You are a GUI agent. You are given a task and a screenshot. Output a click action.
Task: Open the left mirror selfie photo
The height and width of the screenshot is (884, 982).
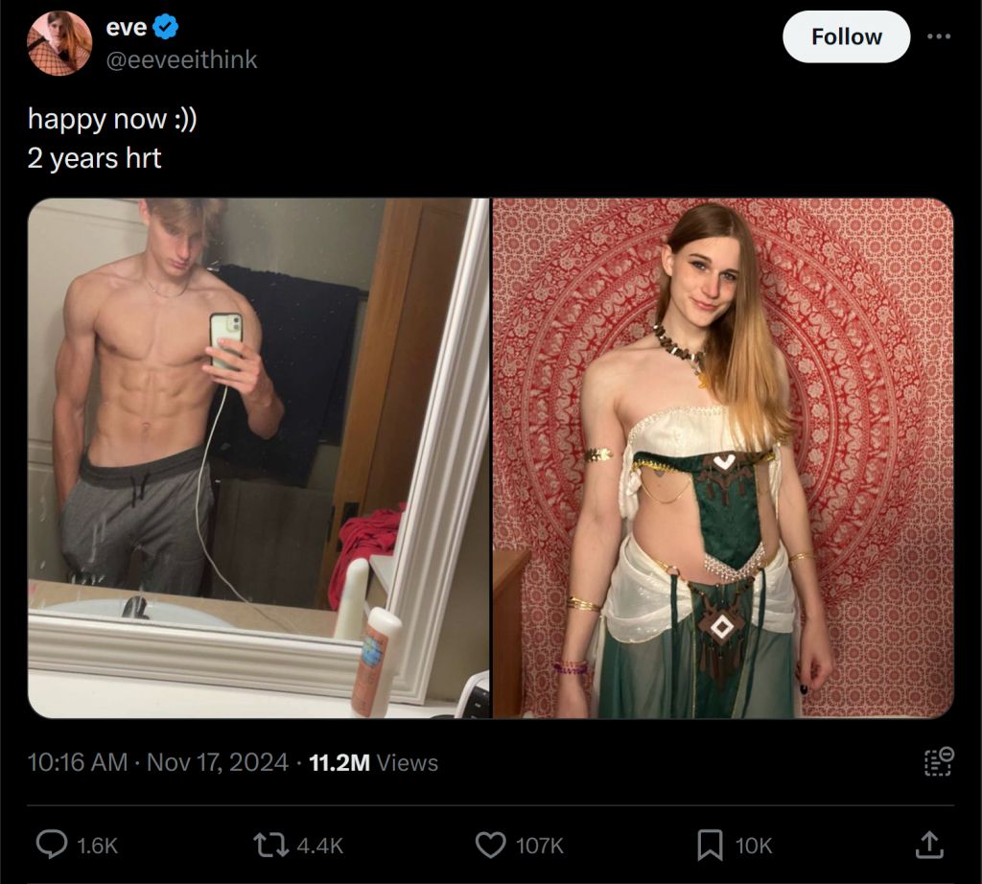(259, 458)
